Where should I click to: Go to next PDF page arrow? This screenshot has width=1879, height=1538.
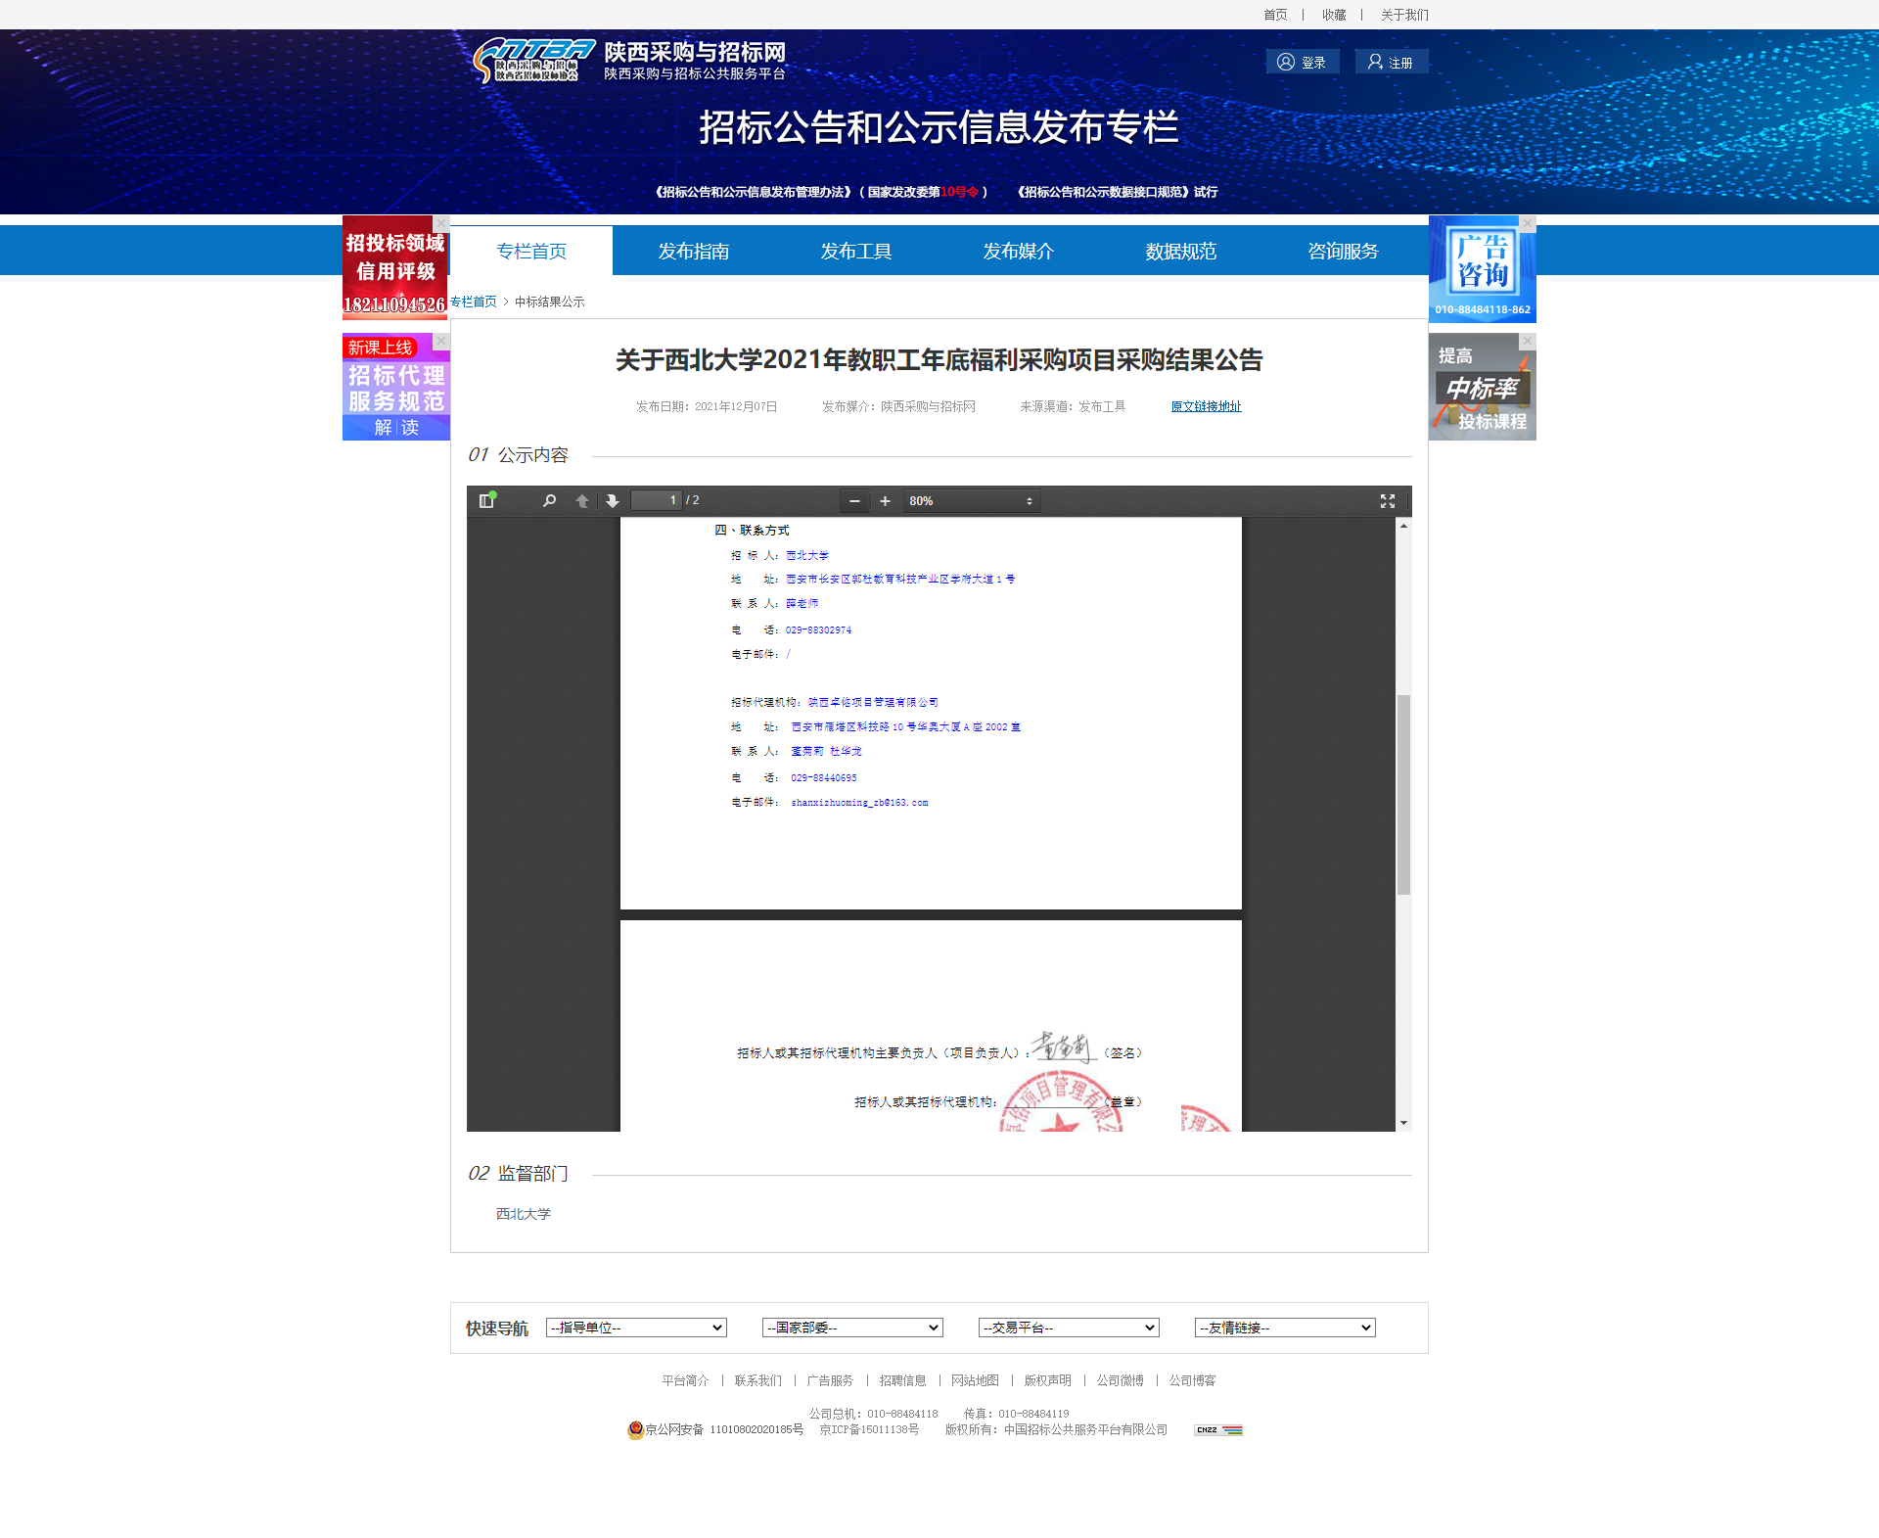(x=613, y=501)
